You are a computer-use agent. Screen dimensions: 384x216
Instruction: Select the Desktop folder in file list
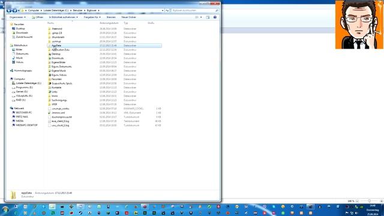coord(56,54)
